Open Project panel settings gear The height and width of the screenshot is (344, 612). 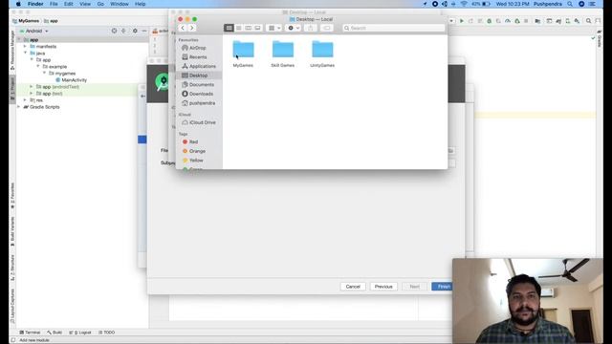tap(135, 31)
